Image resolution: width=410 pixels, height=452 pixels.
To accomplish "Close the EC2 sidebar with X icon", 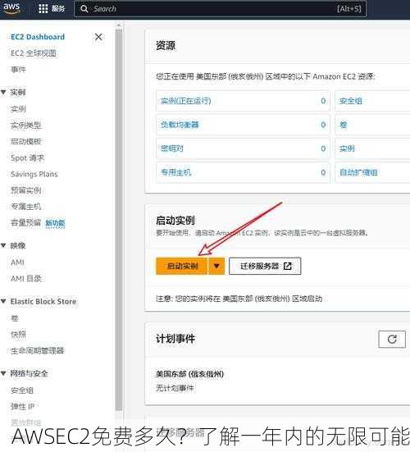I will 98,37.
